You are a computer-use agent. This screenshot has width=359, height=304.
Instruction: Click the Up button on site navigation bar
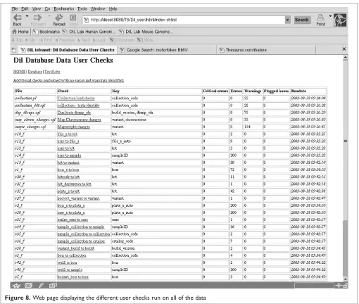30,40
